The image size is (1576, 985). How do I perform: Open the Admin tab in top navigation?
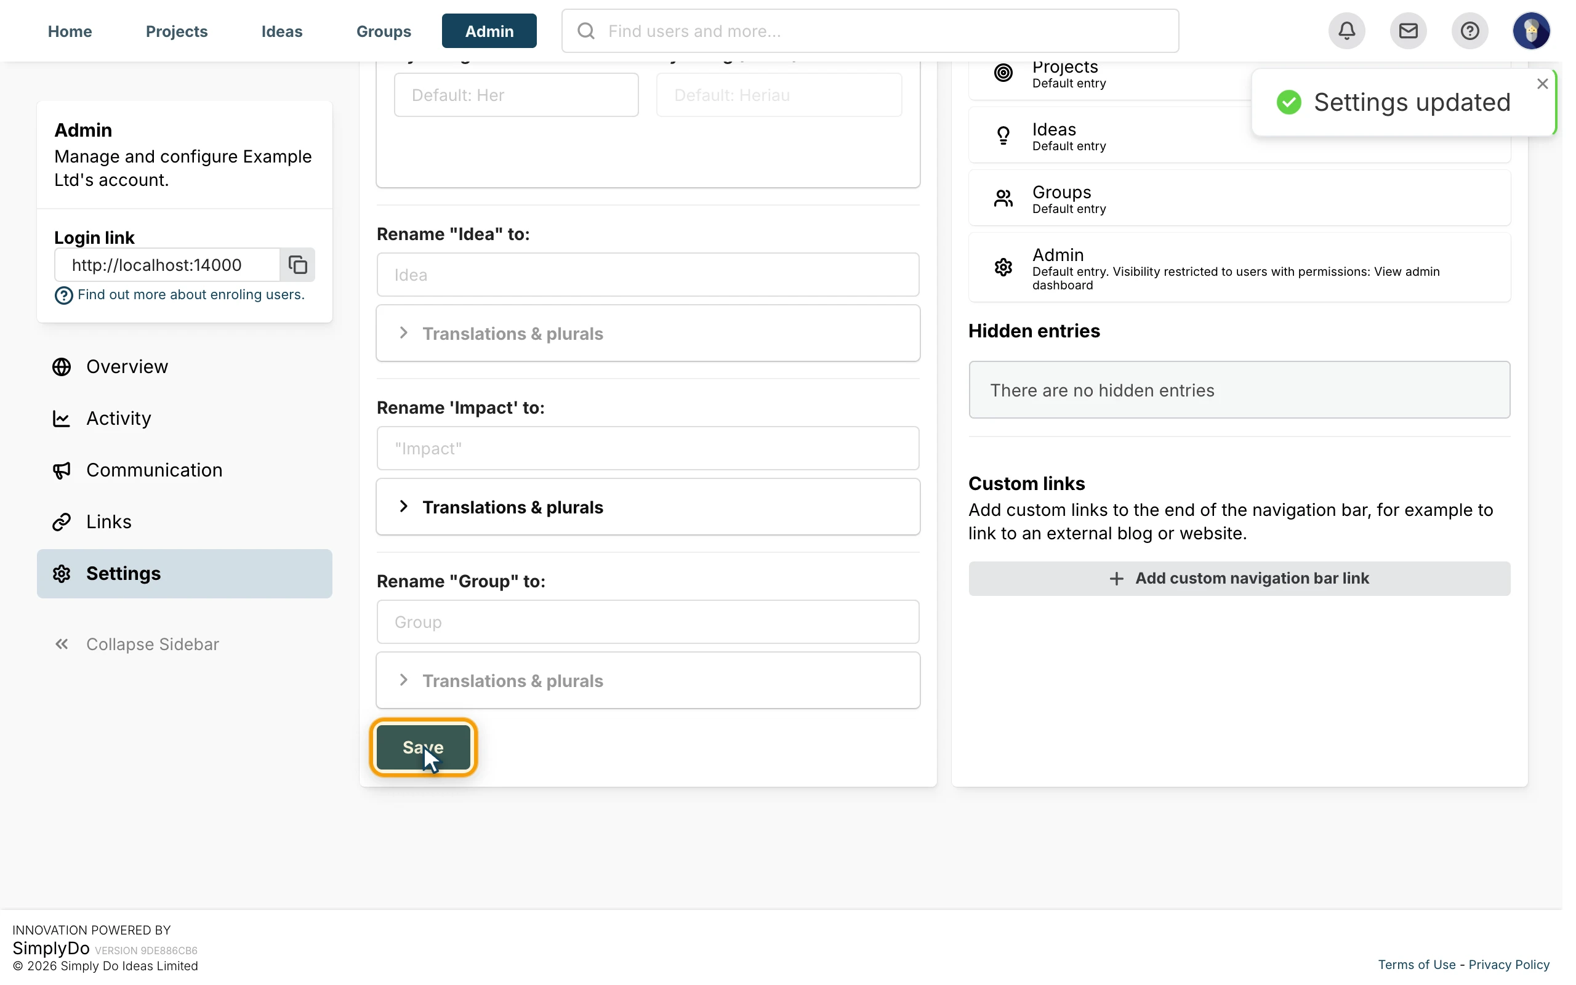point(489,31)
